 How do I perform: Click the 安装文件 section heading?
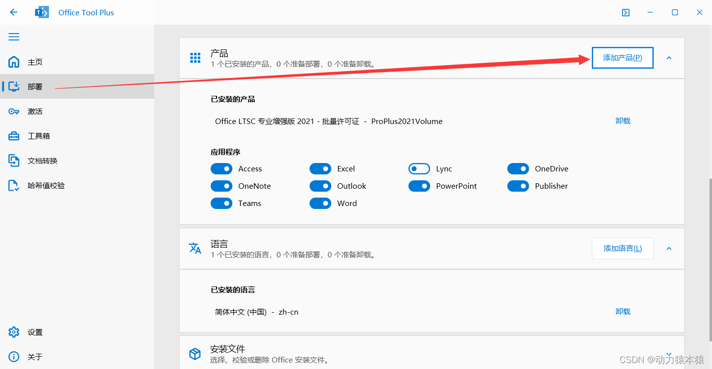[228, 349]
